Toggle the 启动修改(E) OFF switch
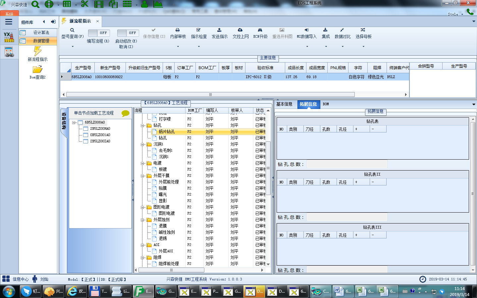Image resolution: width=477 pixels, height=298 pixels. 128,33
